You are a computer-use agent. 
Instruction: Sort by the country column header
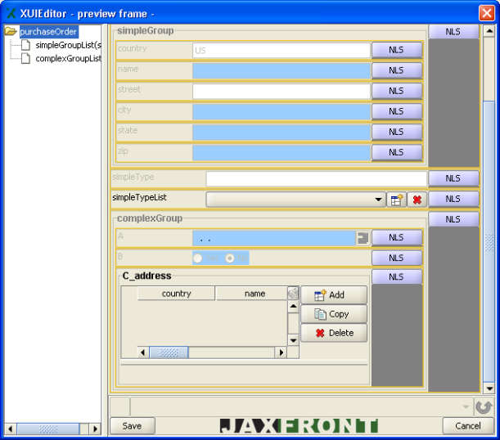pos(176,294)
